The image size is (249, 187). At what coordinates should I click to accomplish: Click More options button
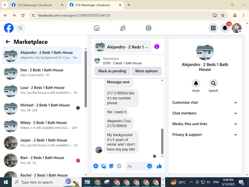tap(146, 71)
